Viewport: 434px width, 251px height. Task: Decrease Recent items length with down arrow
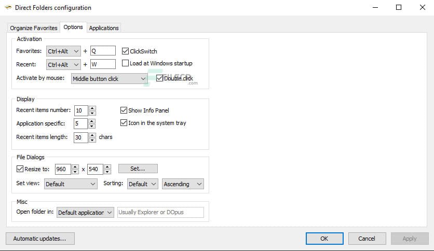[92, 140]
